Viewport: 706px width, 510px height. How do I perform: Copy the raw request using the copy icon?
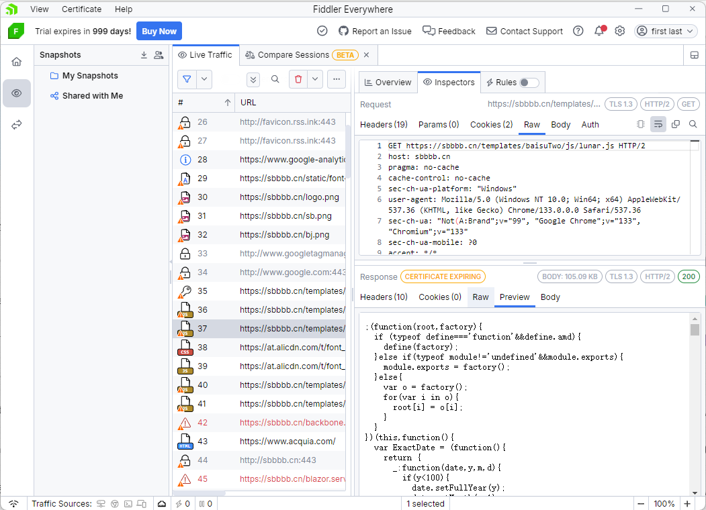[674, 124]
